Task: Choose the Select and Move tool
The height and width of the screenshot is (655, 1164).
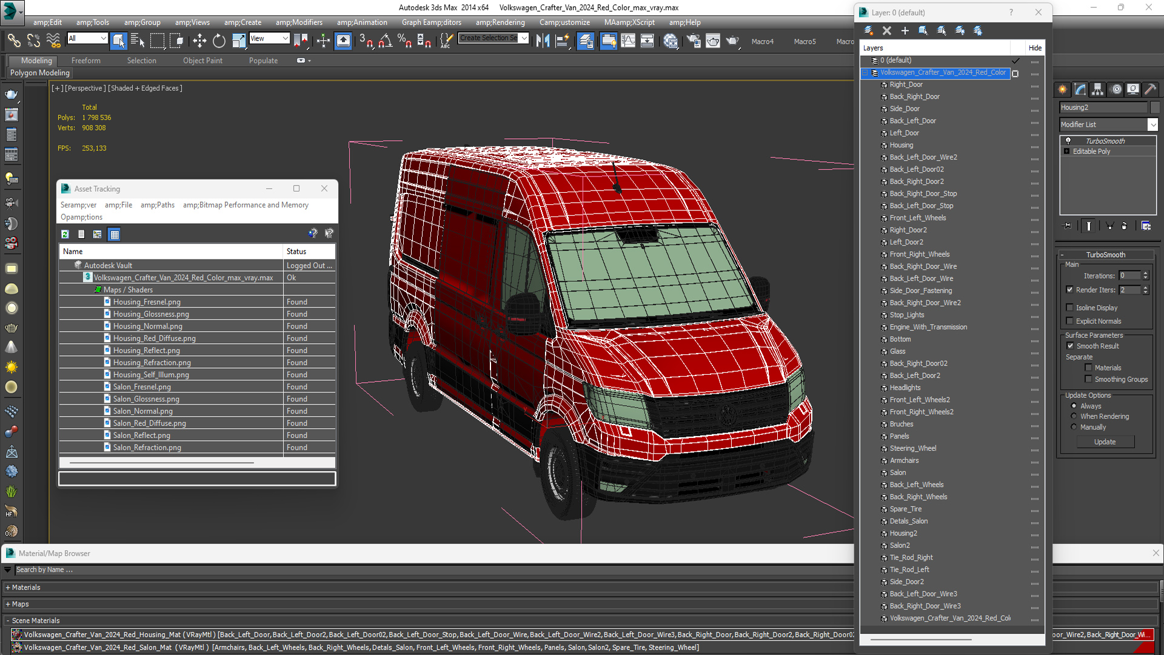Action: pyautogui.click(x=199, y=41)
